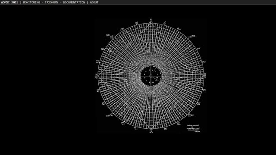Image resolution: width=276 pixels, height=155 pixels.
Task: Navigate to the DOCUMENTATION section
Action: (x=74, y=3)
